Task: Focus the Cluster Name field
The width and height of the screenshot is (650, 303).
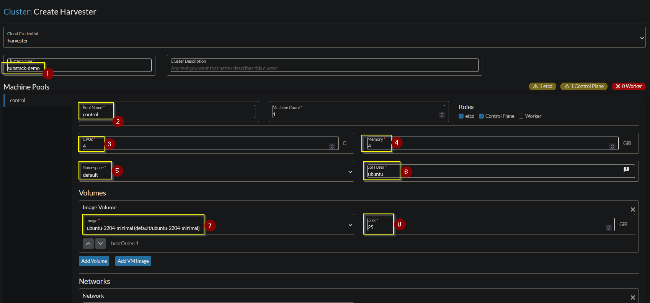Action: click(x=79, y=65)
